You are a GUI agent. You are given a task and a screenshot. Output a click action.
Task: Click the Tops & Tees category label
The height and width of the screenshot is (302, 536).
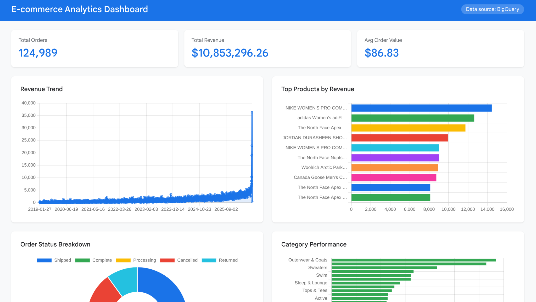click(x=315, y=290)
